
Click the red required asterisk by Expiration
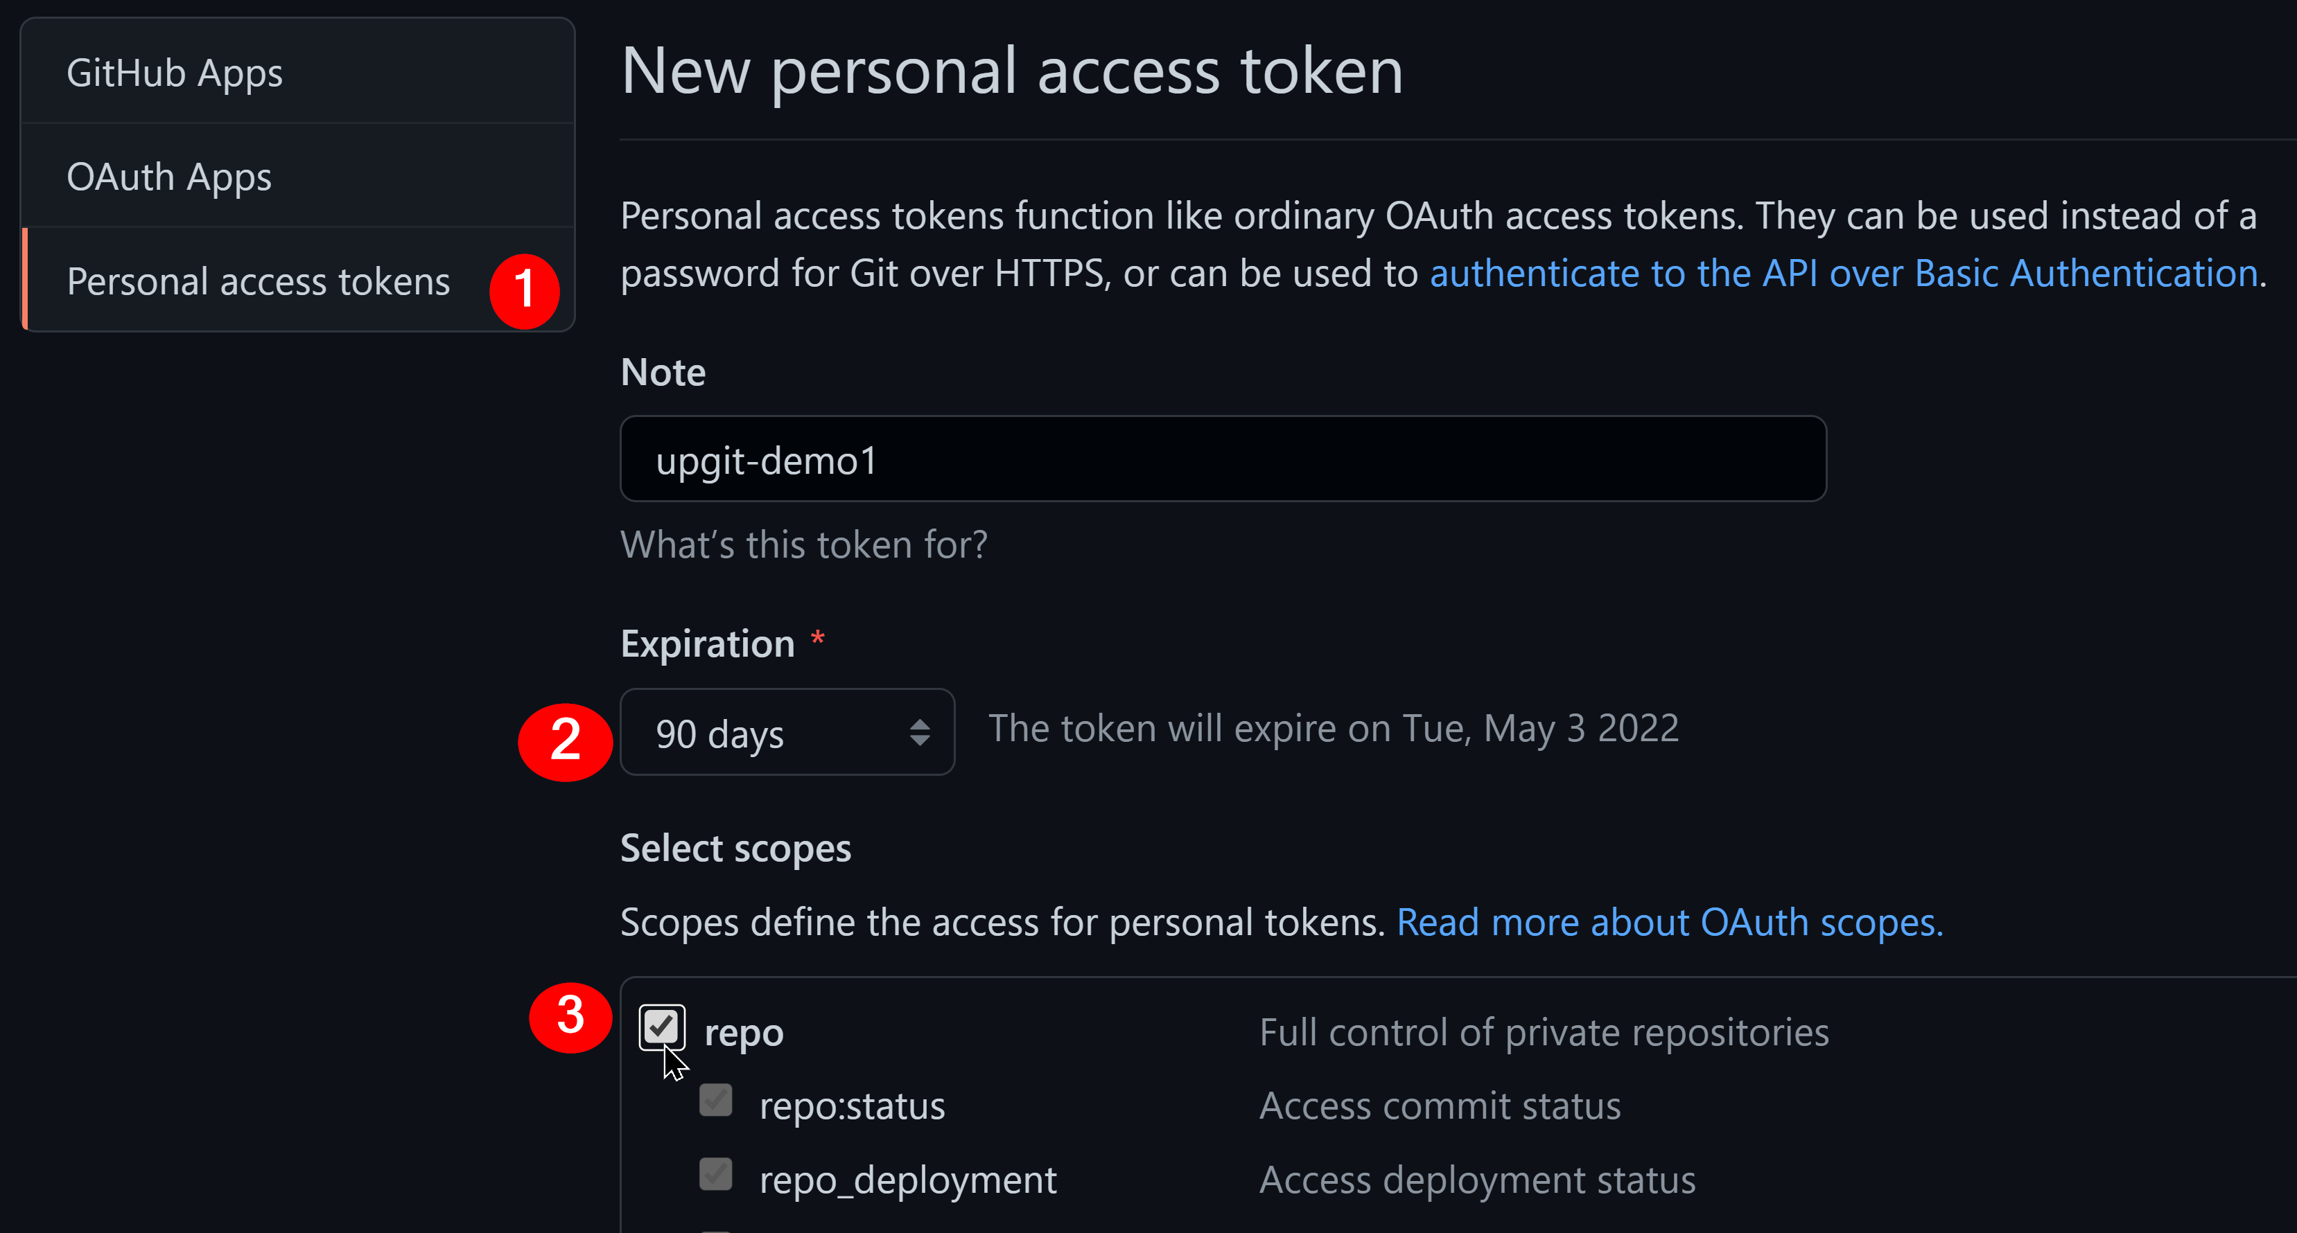click(818, 639)
